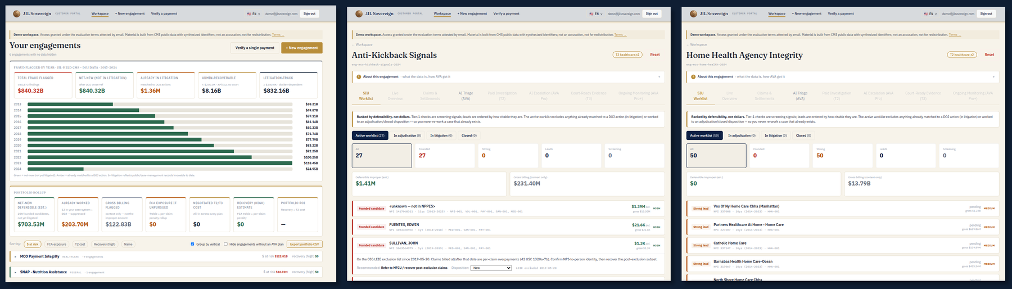Expand the MCO Payment Integrity group

pyautogui.click(x=166, y=256)
